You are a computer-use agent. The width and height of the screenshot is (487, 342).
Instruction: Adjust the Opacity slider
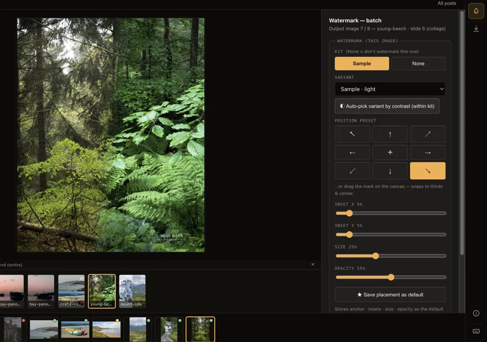click(391, 278)
